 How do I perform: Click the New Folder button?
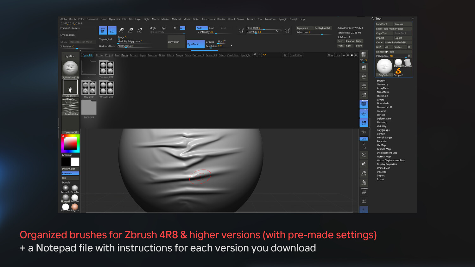[296, 55]
